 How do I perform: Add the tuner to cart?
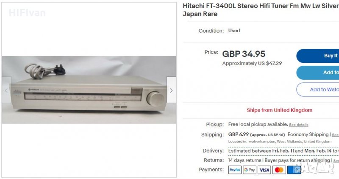317,73
